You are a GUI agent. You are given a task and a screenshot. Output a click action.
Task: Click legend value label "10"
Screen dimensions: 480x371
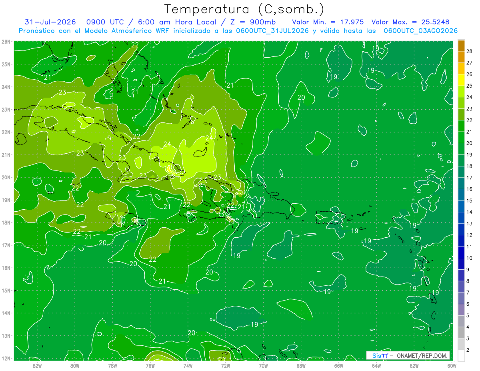(469, 258)
